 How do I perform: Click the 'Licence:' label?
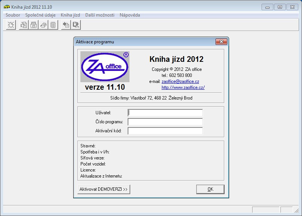pos(88,170)
